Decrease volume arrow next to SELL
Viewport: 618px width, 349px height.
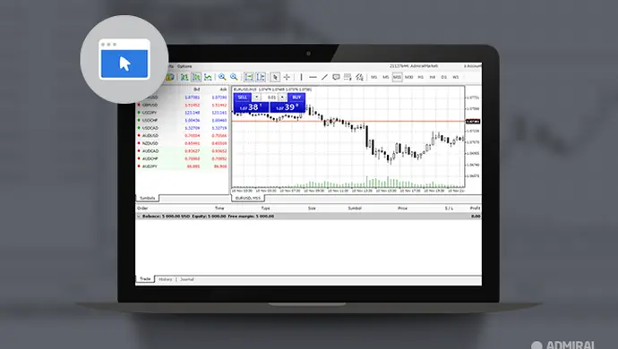256,97
